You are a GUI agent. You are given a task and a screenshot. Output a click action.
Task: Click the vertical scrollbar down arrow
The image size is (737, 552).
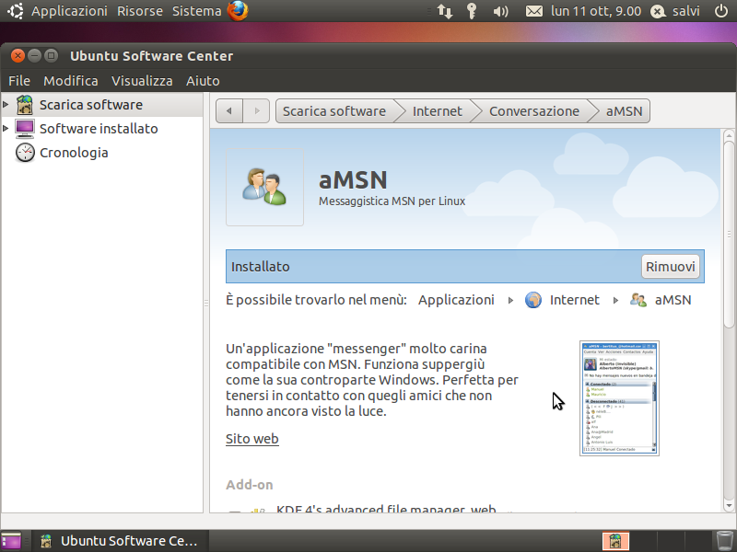coord(729,506)
